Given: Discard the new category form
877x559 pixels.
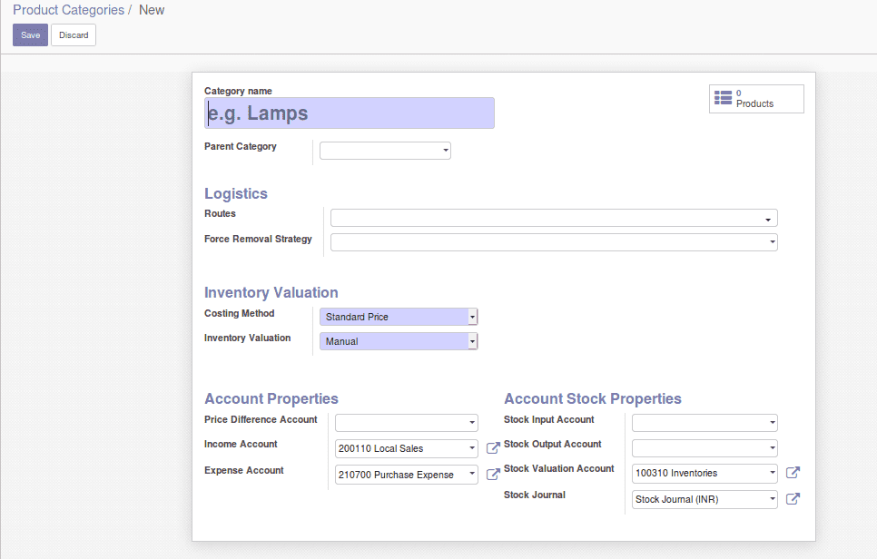Looking at the screenshot, I should point(74,35).
